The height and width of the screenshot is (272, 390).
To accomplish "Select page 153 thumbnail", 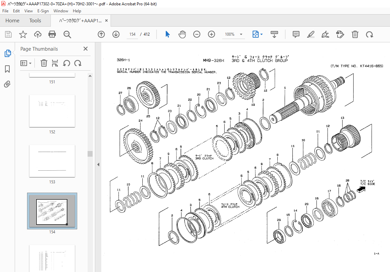I will 52,161.
